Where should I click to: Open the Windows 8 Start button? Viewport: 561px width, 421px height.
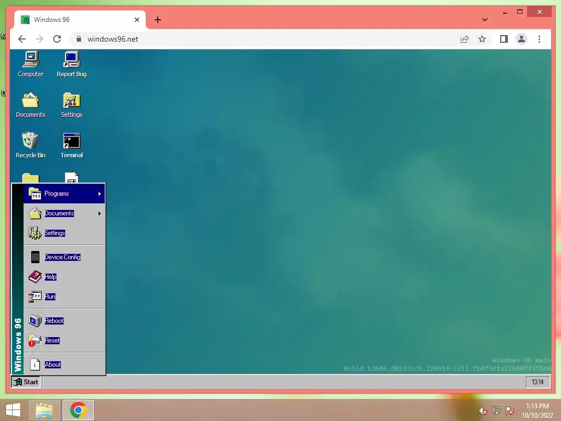click(x=13, y=410)
